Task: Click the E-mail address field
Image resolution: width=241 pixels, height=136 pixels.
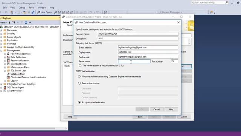Action: tap(148, 48)
